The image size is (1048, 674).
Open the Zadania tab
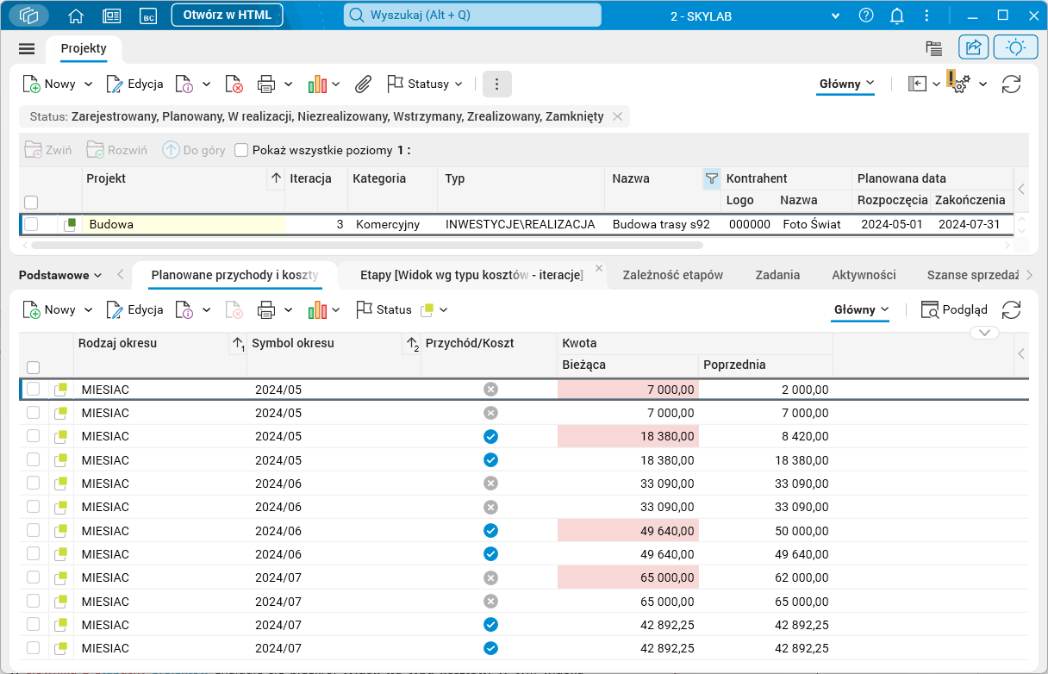click(x=777, y=275)
